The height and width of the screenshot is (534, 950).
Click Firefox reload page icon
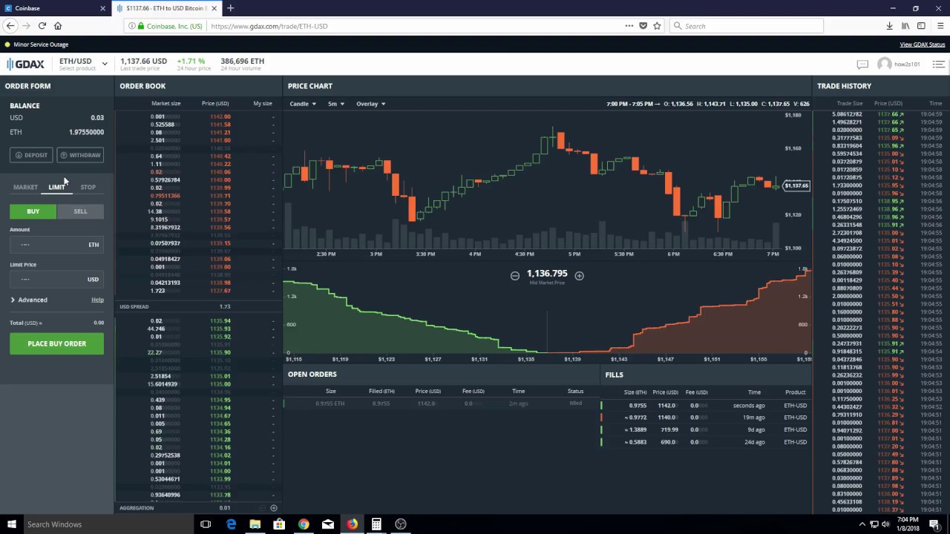coord(42,26)
